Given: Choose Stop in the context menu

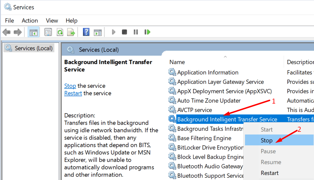Looking at the screenshot, I should [x=267, y=140].
